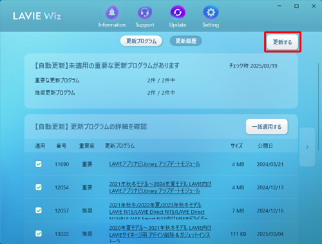This screenshot has width=322, height=244.
Task: Click the 7 MB size value
Action: coord(238,211)
